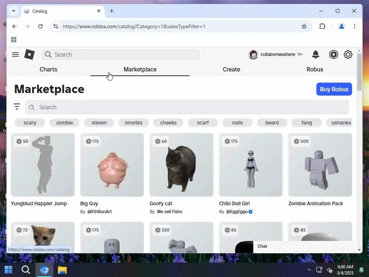Image resolution: width=369 pixels, height=277 pixels.
Task: Select the steven suggestion chip
Action: pos(99,123)
